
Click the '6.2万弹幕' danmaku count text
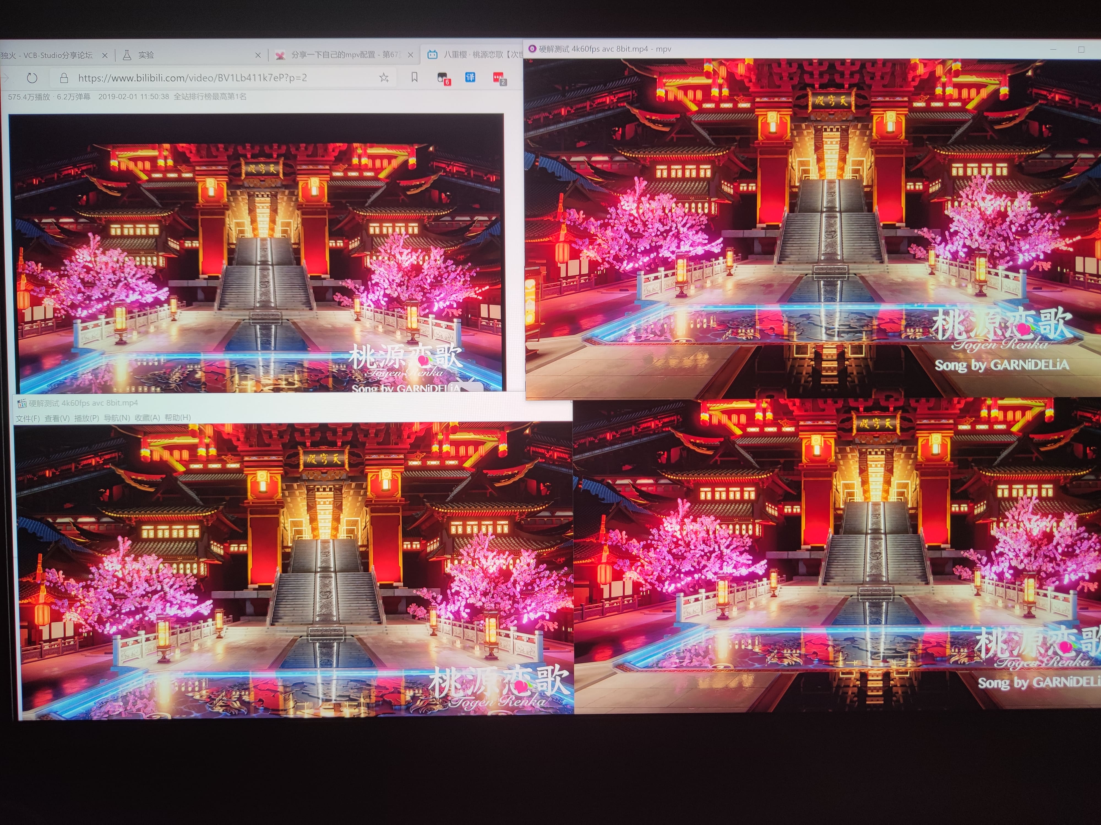point(74,97)
